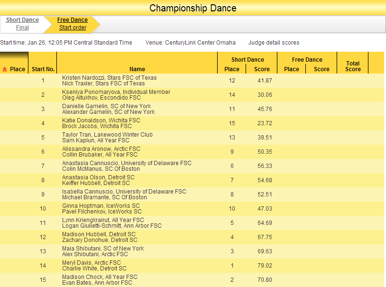Select 'Alissandra Aronow, Arctic FSC'
Viewport: 386px width, 287px height.
[101, 149]
